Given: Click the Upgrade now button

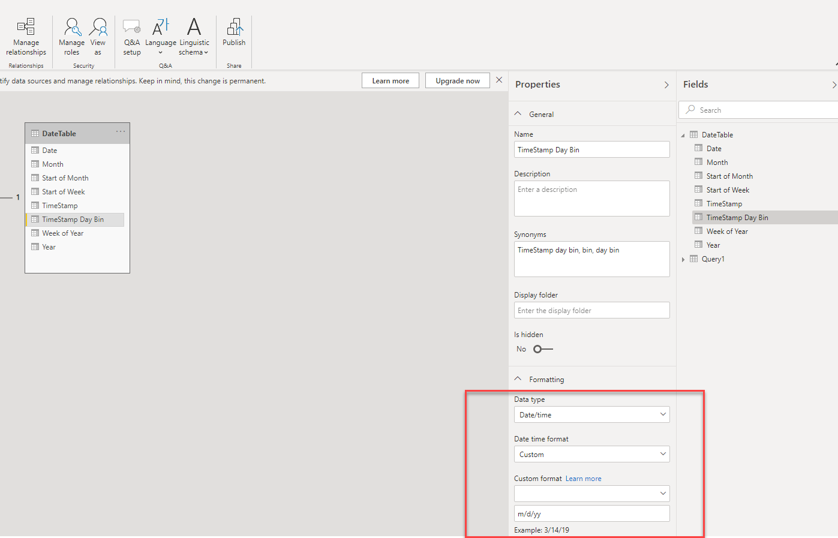Looking at the screenshot, I should pyautogui.click(x=458, y=80).
